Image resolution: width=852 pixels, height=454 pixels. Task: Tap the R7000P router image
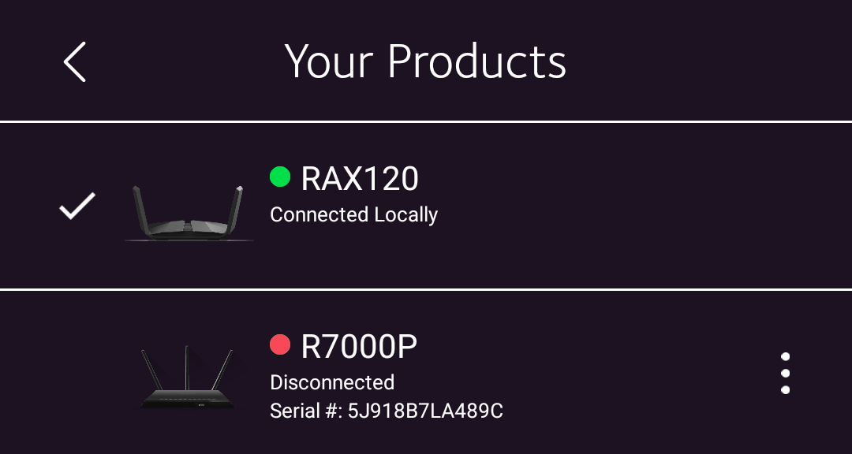tap(187, 378)
